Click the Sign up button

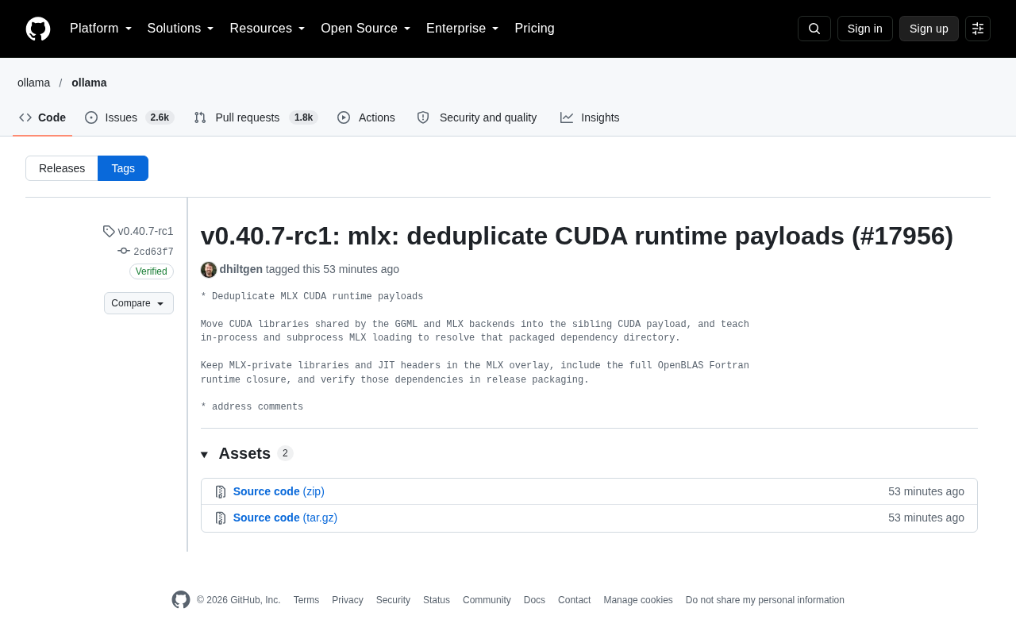tap(929, 29)
